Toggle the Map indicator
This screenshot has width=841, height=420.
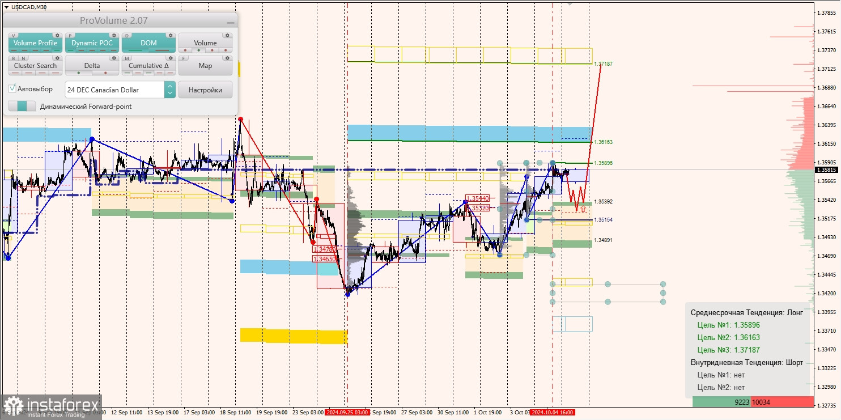tap(205, 66)
